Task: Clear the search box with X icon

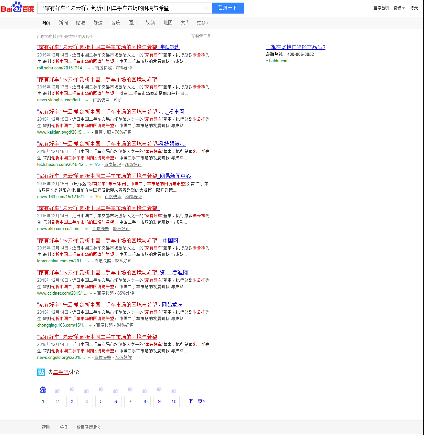Action: [x=207, y=8]
